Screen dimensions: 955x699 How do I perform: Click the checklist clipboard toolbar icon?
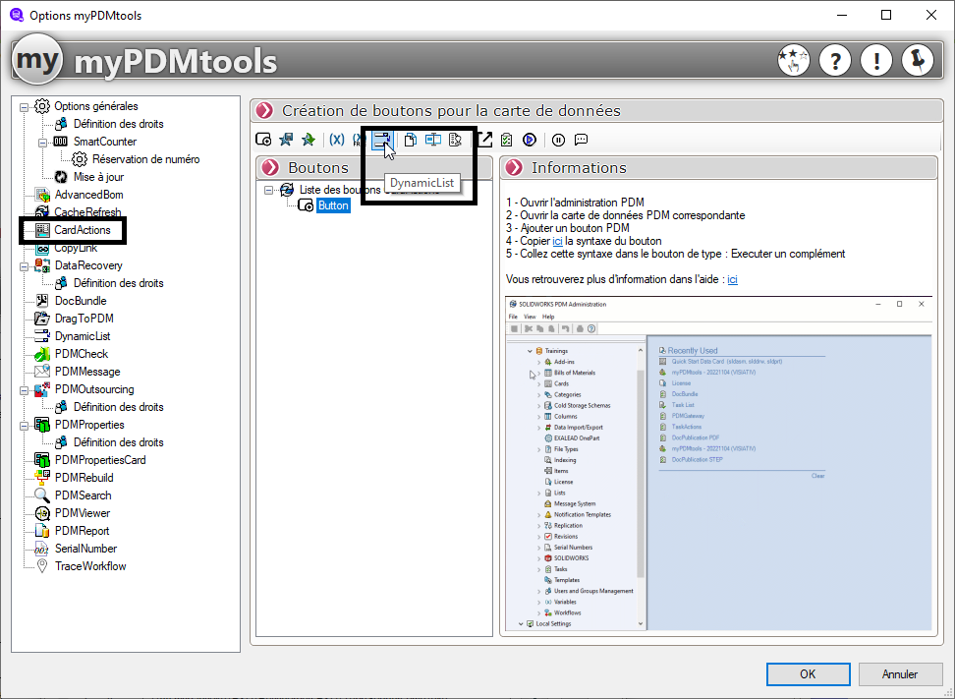click(506, 140)
